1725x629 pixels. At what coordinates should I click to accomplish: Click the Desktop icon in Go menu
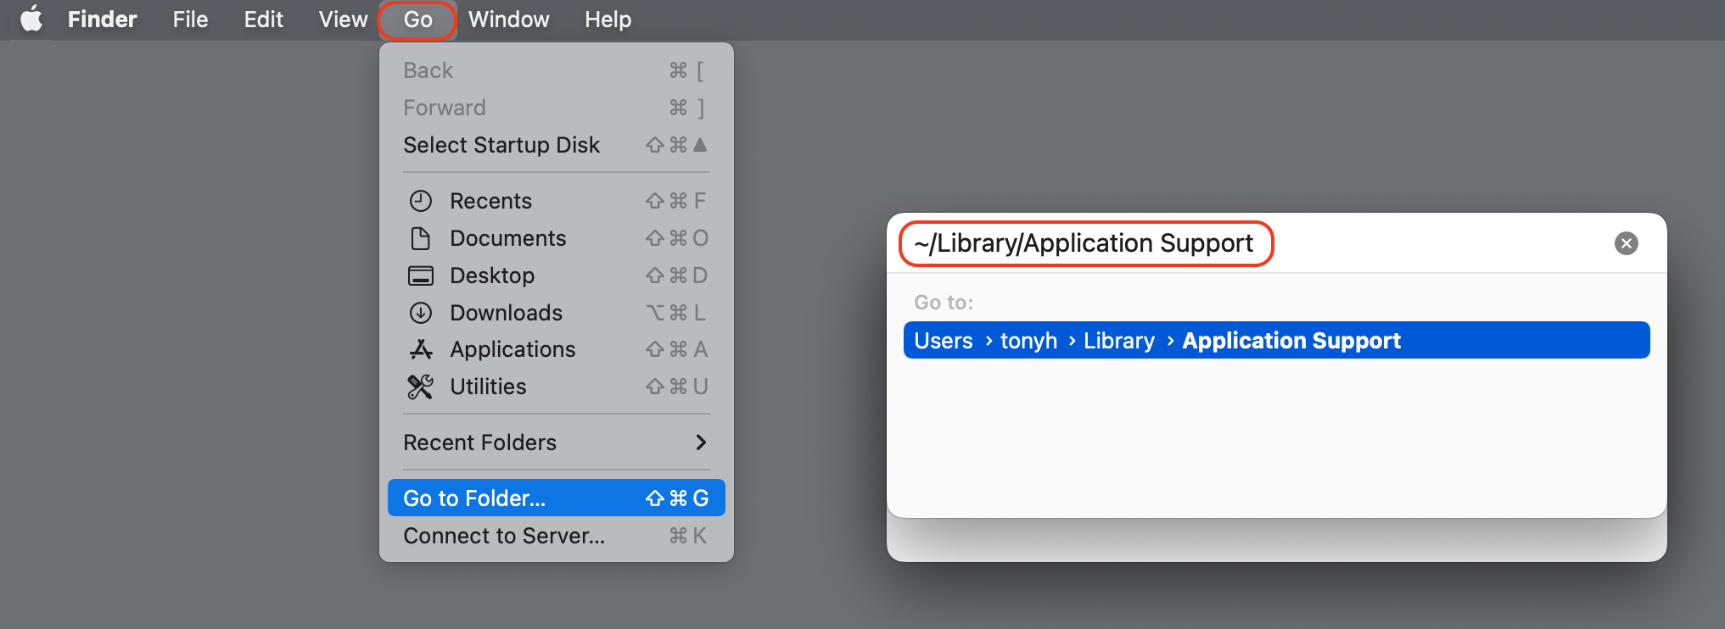click(x=421, y=276)
